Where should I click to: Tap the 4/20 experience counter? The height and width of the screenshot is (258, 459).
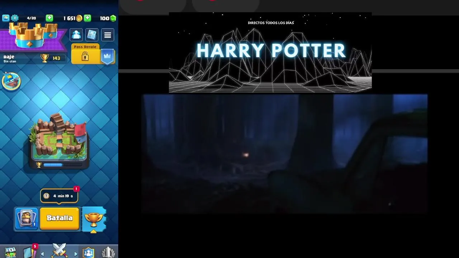[32, 18]
